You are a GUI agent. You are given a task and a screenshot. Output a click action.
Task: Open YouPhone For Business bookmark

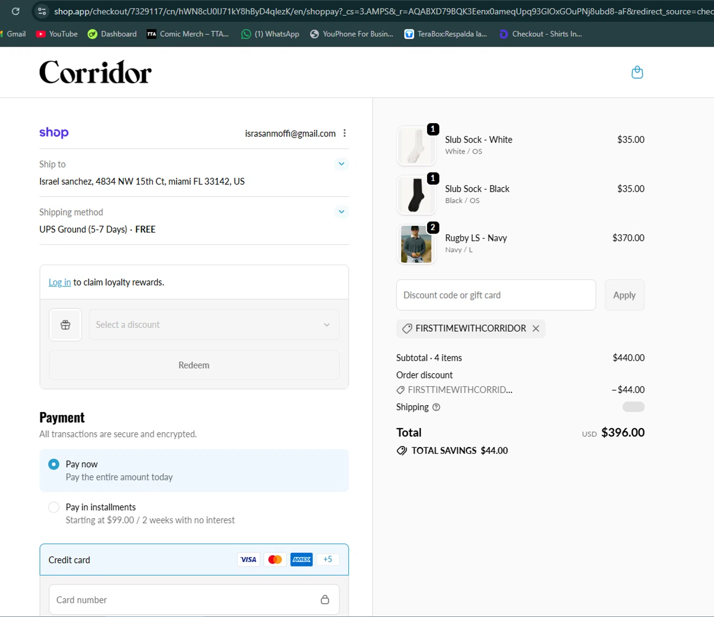(352, 34)
